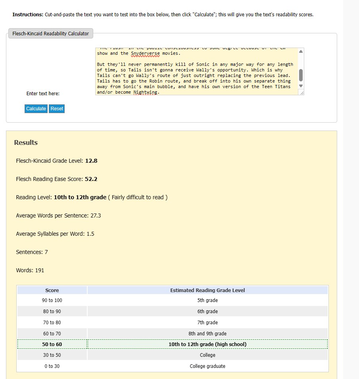
Task: Click the Words: 191 line
Action: [30, 271]
